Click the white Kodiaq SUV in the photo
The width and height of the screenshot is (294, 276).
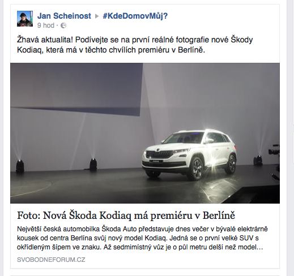click(x=189, y=154)
